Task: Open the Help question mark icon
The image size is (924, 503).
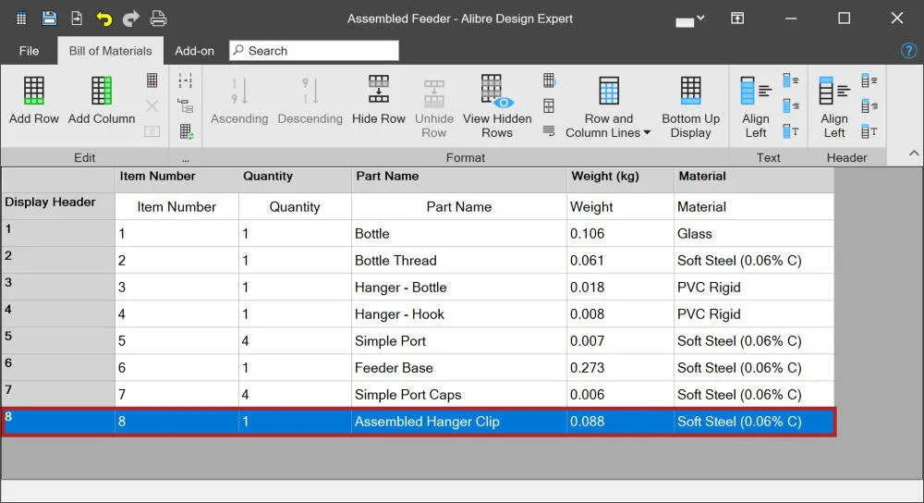Action: pos(908,51)
